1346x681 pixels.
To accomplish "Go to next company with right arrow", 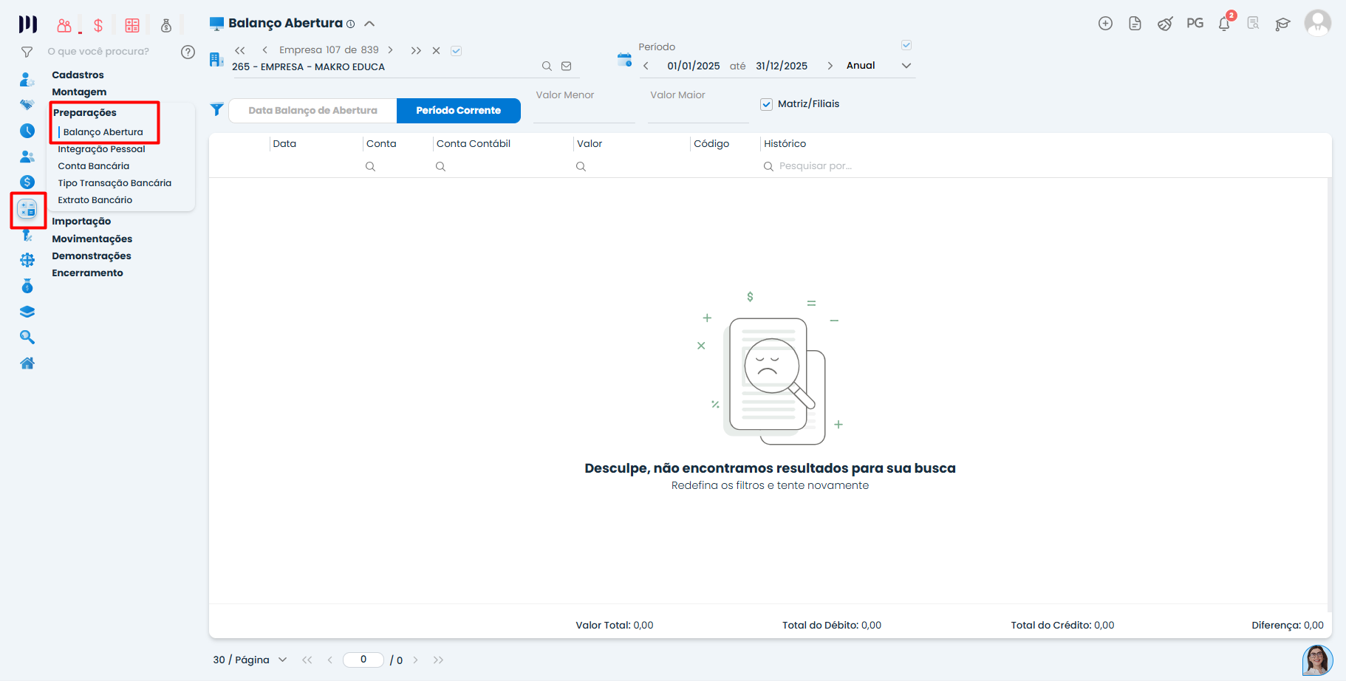I will [391, 50].
